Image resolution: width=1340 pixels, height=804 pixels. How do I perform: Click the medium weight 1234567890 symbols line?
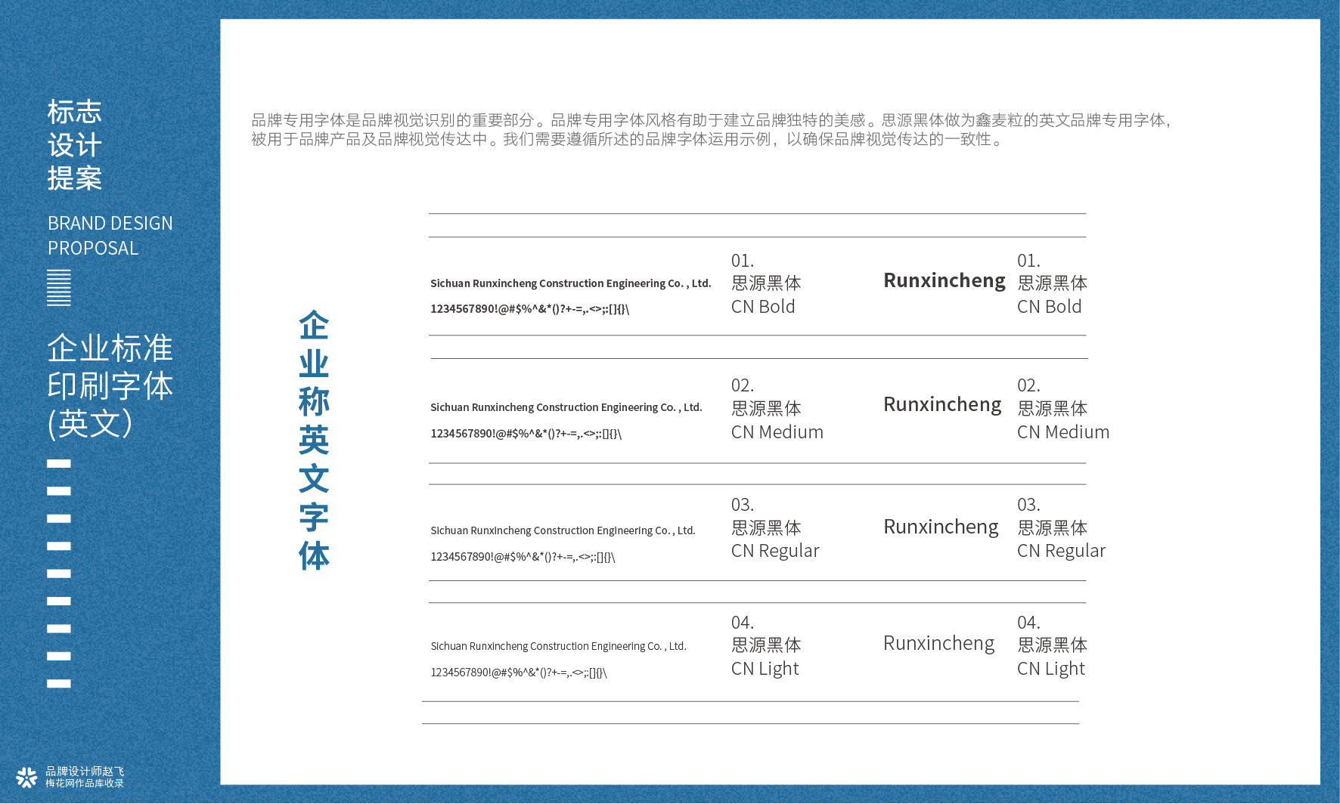coord(526,434)
